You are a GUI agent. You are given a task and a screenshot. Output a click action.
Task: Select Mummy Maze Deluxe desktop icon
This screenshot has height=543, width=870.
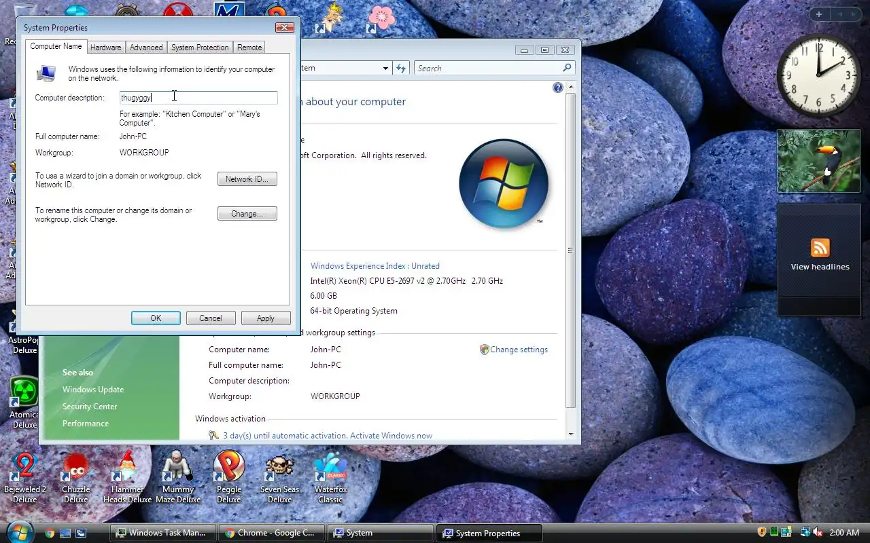point(178,477)
